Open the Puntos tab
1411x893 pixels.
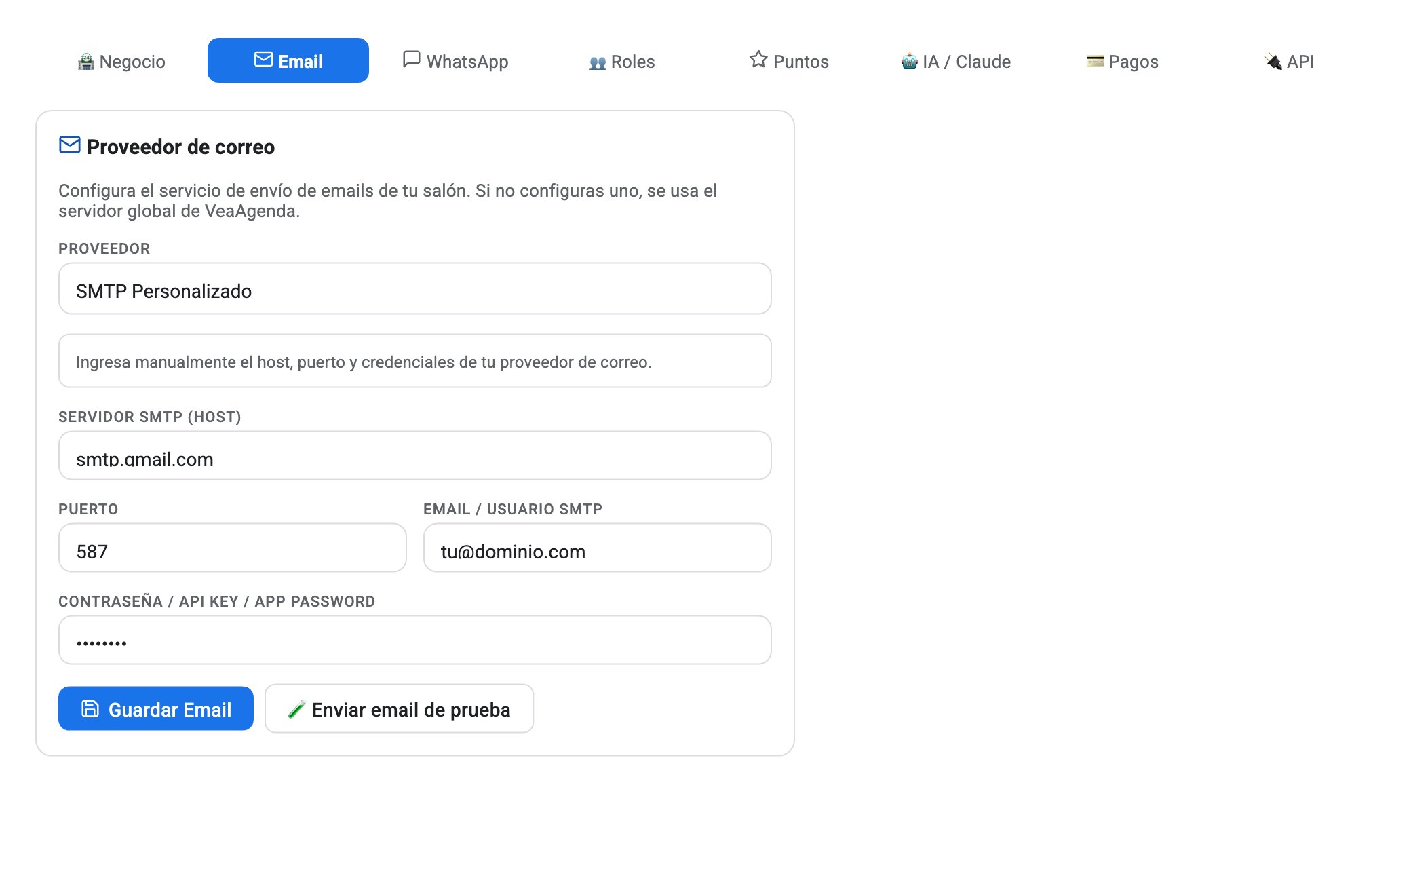(x=789, y=61)
